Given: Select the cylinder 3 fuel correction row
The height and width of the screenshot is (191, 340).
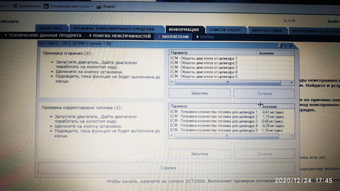Looking at the screenshot, I should 227,121.
